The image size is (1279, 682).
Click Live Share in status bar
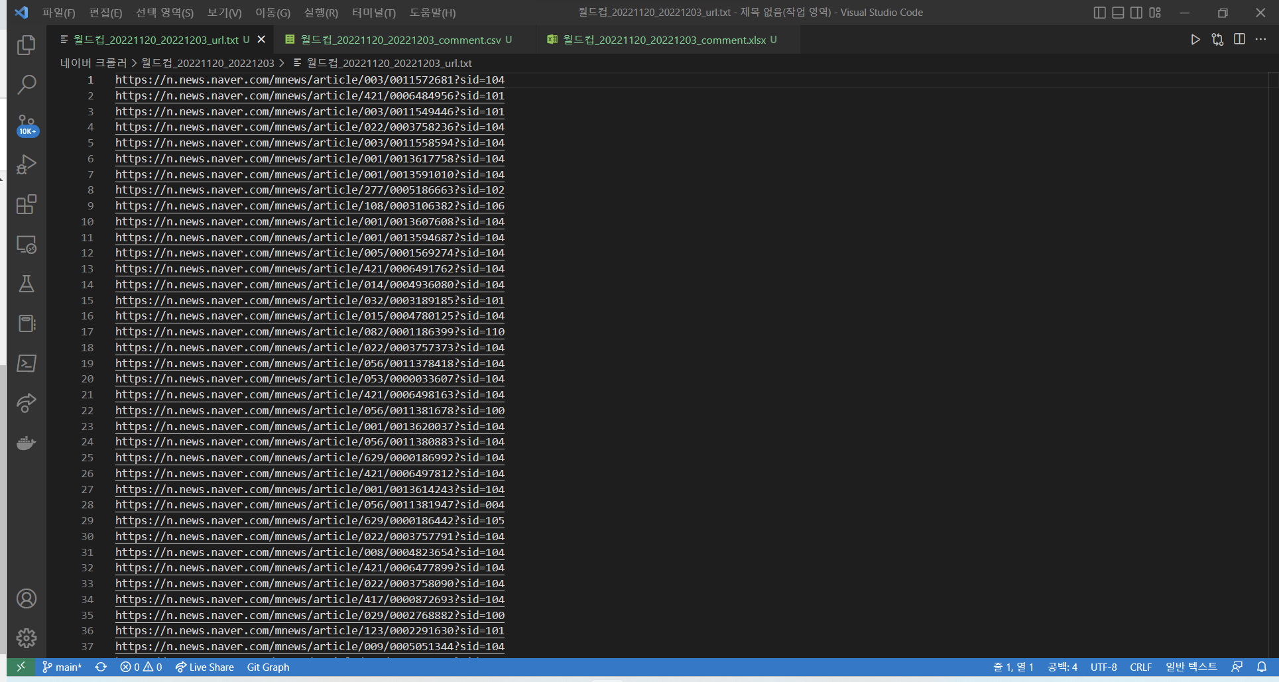[204, 667]
